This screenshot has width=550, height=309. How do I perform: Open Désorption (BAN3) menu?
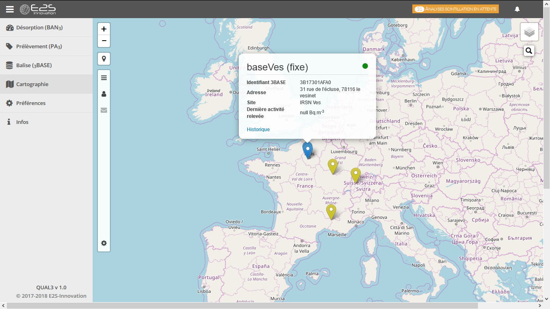point(46,28)
